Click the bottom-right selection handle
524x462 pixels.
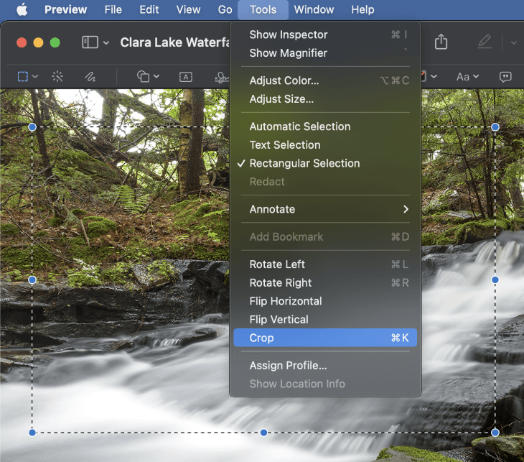pyautogui.click(x=495, y=433)
